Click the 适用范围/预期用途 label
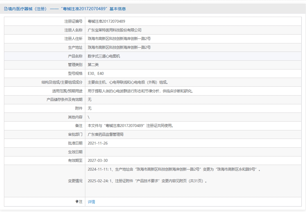This screenshot has width=306, height=212. click(67, 91)
